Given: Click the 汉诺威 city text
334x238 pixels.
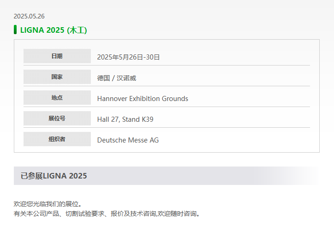Looking at the screenshot, I should tap(126, 78).
